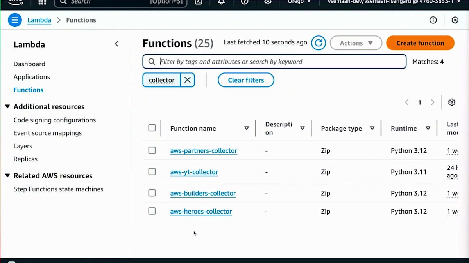Open the Actions dropdown

(356, 43)
